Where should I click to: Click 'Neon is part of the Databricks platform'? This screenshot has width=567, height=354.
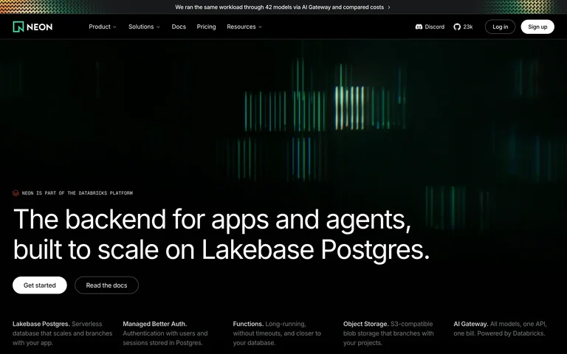77,193
